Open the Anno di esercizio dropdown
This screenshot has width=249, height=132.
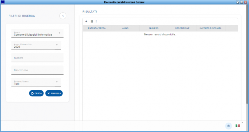tap(36, 45)
